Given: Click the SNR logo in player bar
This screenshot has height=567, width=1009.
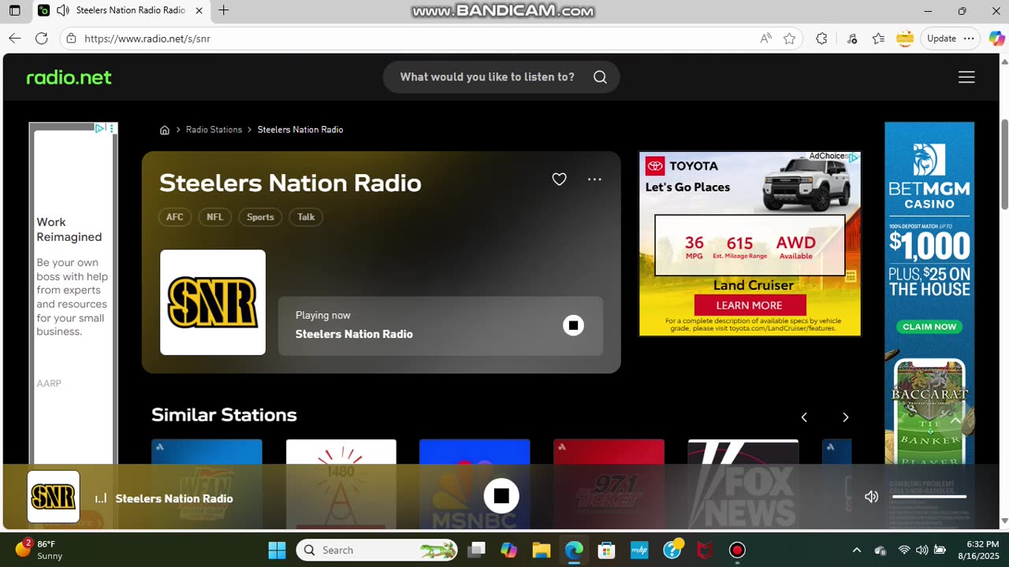Looking at the screenshot, I should click(x=54, y=497).
